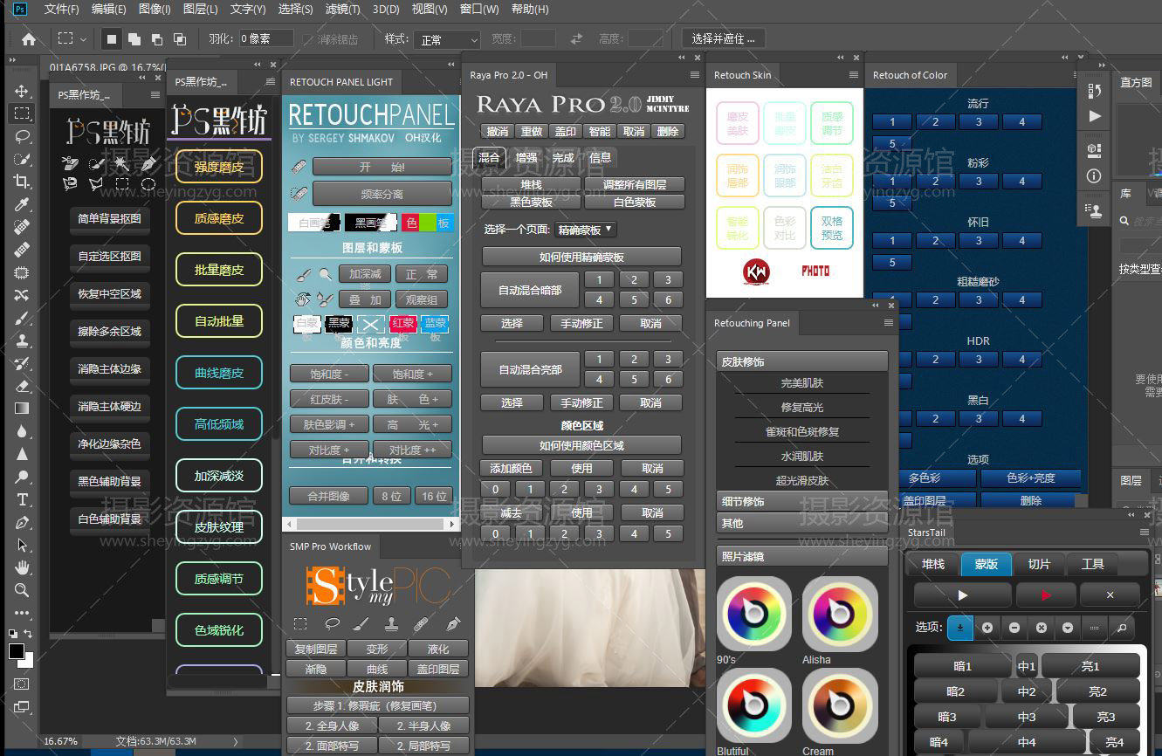Toggle the Quick Mask mode button
Viewport: 1162px width, 756px height.
point(22,684)
